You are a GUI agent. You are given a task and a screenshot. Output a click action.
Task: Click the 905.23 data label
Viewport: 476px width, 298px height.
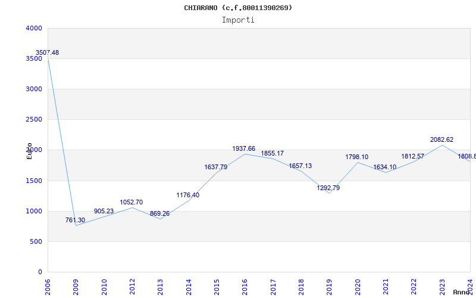click(x=104, y=211)
